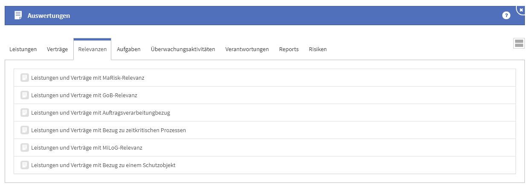Click the report icon beside zeitkritischen Prozessen
This screenshot has height=188, width=530.
tap(25, 130)
